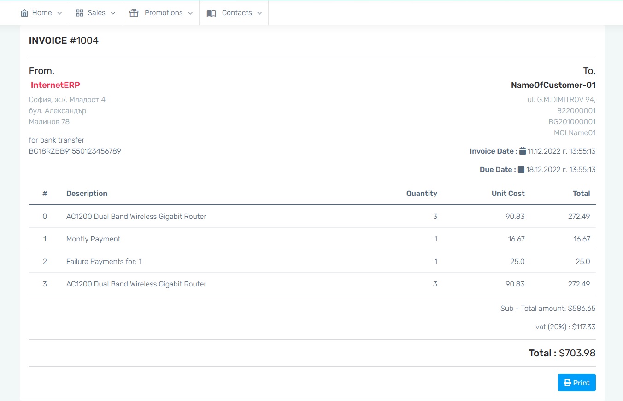Click the invoice date 11.12.2022 value
Viewport: 623px width, 401px height.
(562, 151)
